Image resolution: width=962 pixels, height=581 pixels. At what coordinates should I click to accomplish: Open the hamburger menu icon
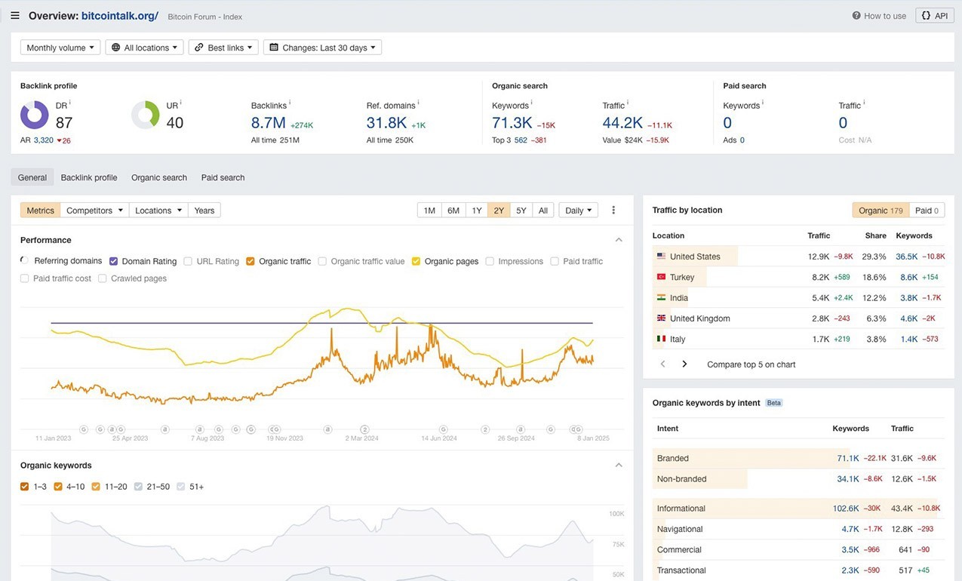[15, 15]
